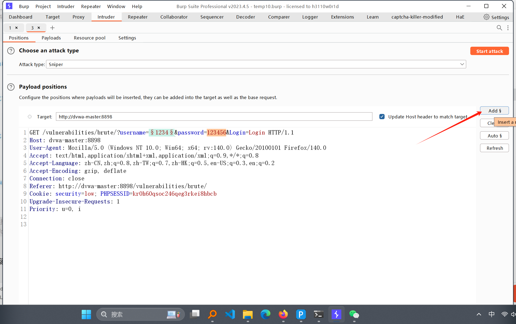Open File Explorer from taskbar
This screenshot has height=324, width=516.
248,314
